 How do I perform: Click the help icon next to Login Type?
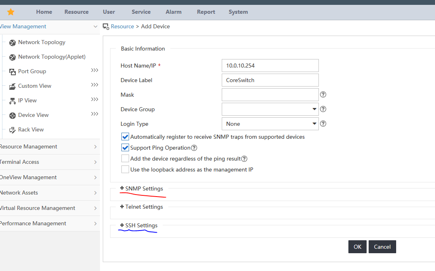click(x=323, y=124)
